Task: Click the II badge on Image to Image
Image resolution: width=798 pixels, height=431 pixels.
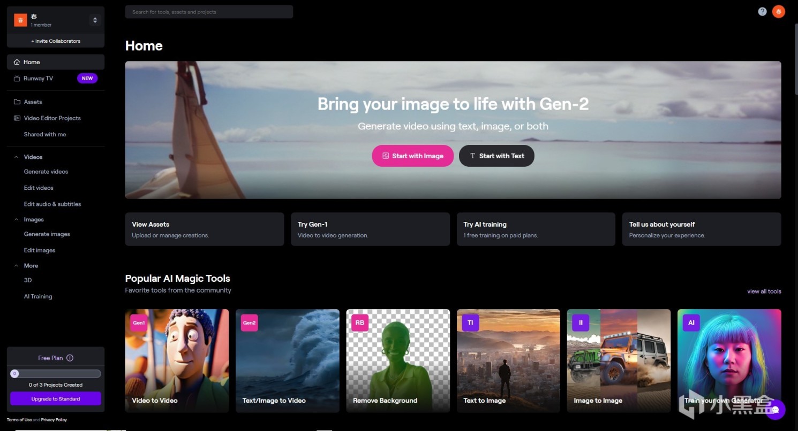Action: (581, 323)
